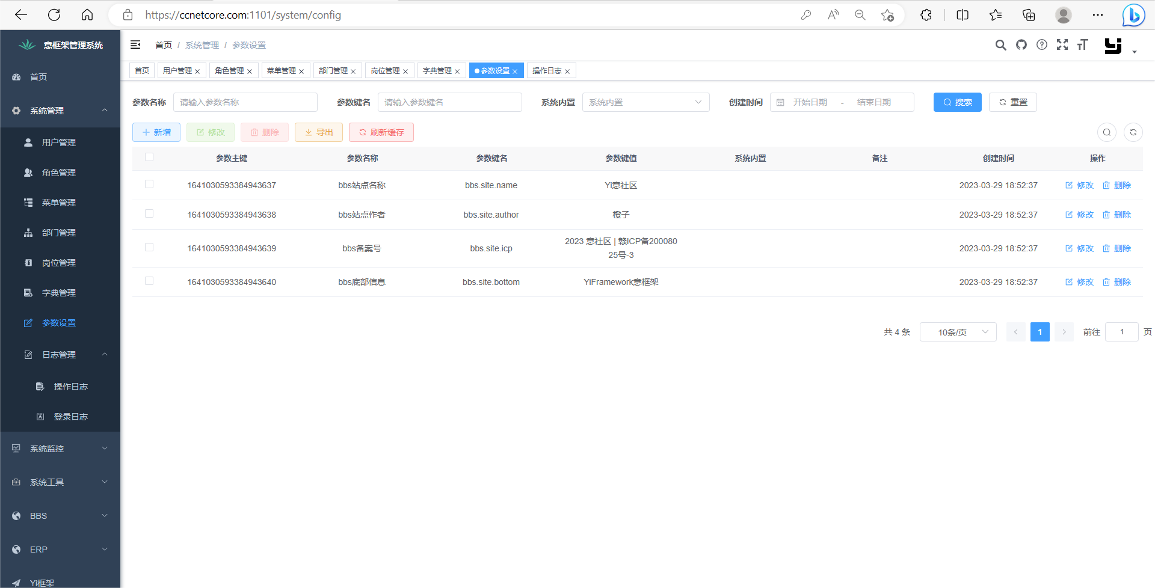
Task: Click the search magnifier icon in the header
Action: tap(1000, 44)
